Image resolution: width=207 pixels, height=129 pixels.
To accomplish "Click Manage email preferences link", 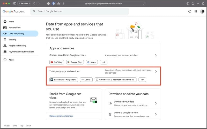I will coord(61,116).
